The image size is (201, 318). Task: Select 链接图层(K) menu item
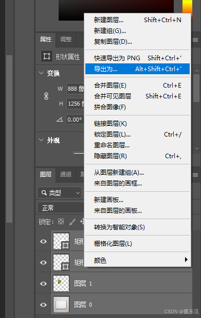coord(137,124)
